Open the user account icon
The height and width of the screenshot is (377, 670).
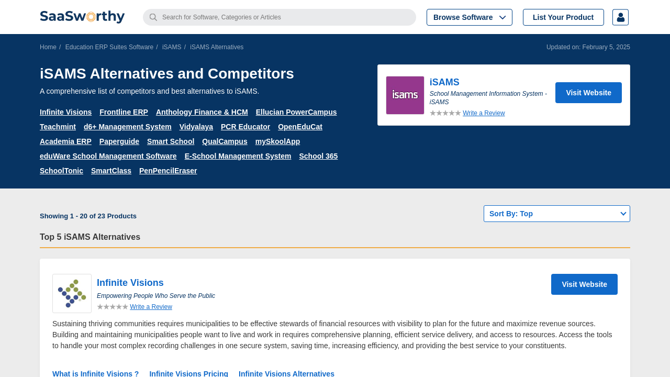(620, 17)
